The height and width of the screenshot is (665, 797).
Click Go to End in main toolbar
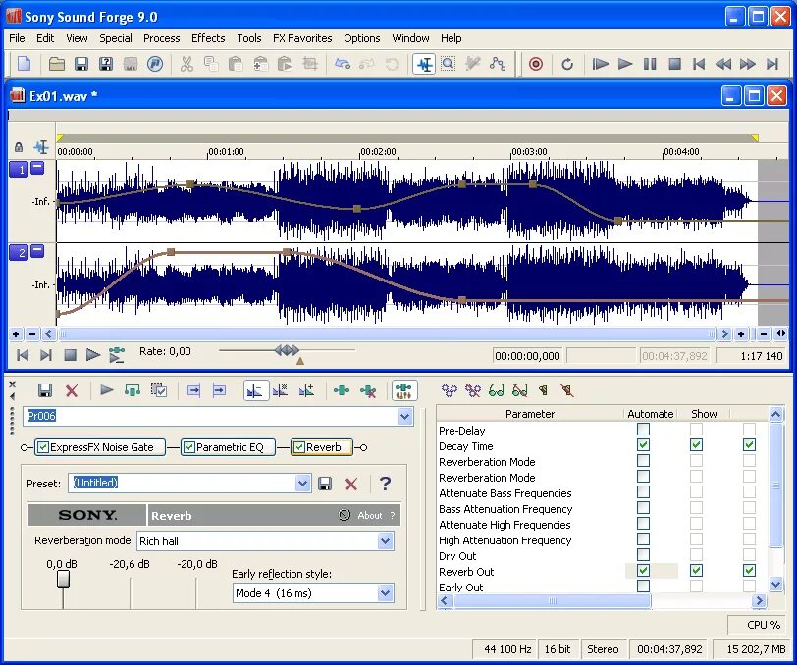tap(772, 64)
